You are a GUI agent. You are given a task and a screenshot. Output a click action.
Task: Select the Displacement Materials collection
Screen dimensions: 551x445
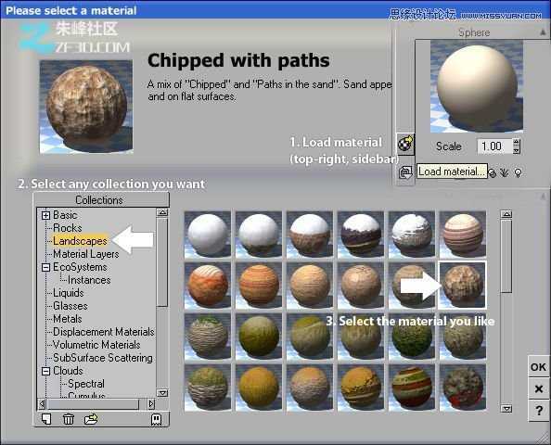104,332
